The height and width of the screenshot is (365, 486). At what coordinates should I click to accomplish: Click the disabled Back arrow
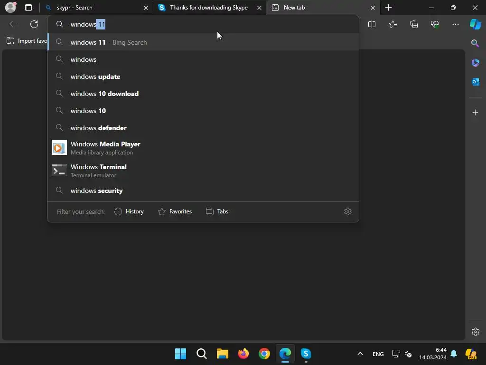coord(13,24)
